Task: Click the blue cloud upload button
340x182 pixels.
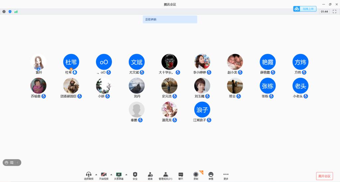Action: (304, 9)
